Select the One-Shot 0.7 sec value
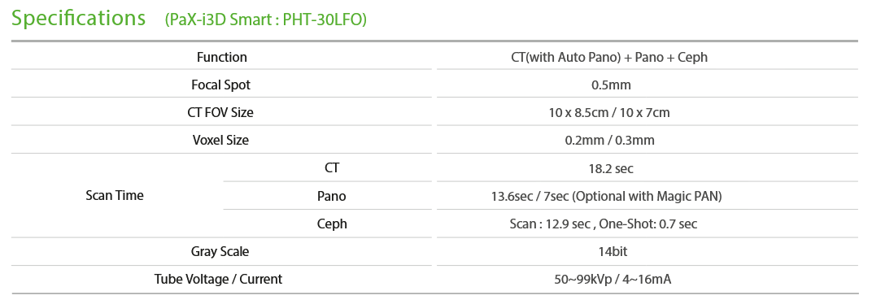Image resolution: width=872 pixels, height=304 pixels. 604,224
